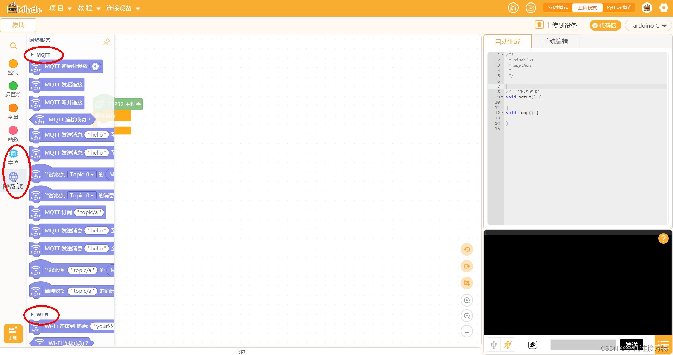Reset workspace zoom with the equals icon

(x=467, y=331)
